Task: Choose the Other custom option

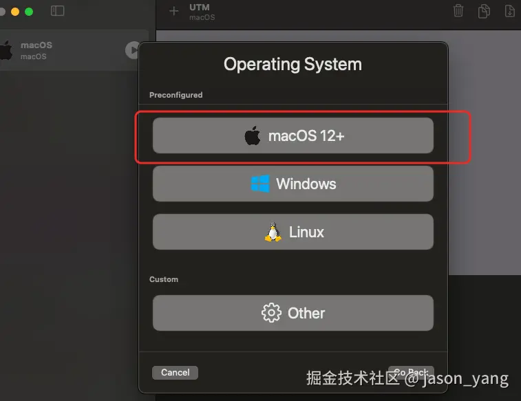Action: (x=293, y=313)
